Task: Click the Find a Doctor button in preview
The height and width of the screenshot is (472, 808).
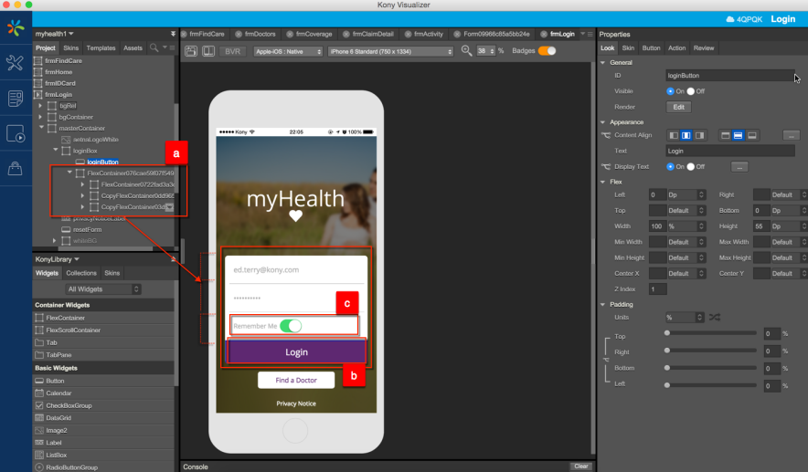Action: (x=296, y=381)
